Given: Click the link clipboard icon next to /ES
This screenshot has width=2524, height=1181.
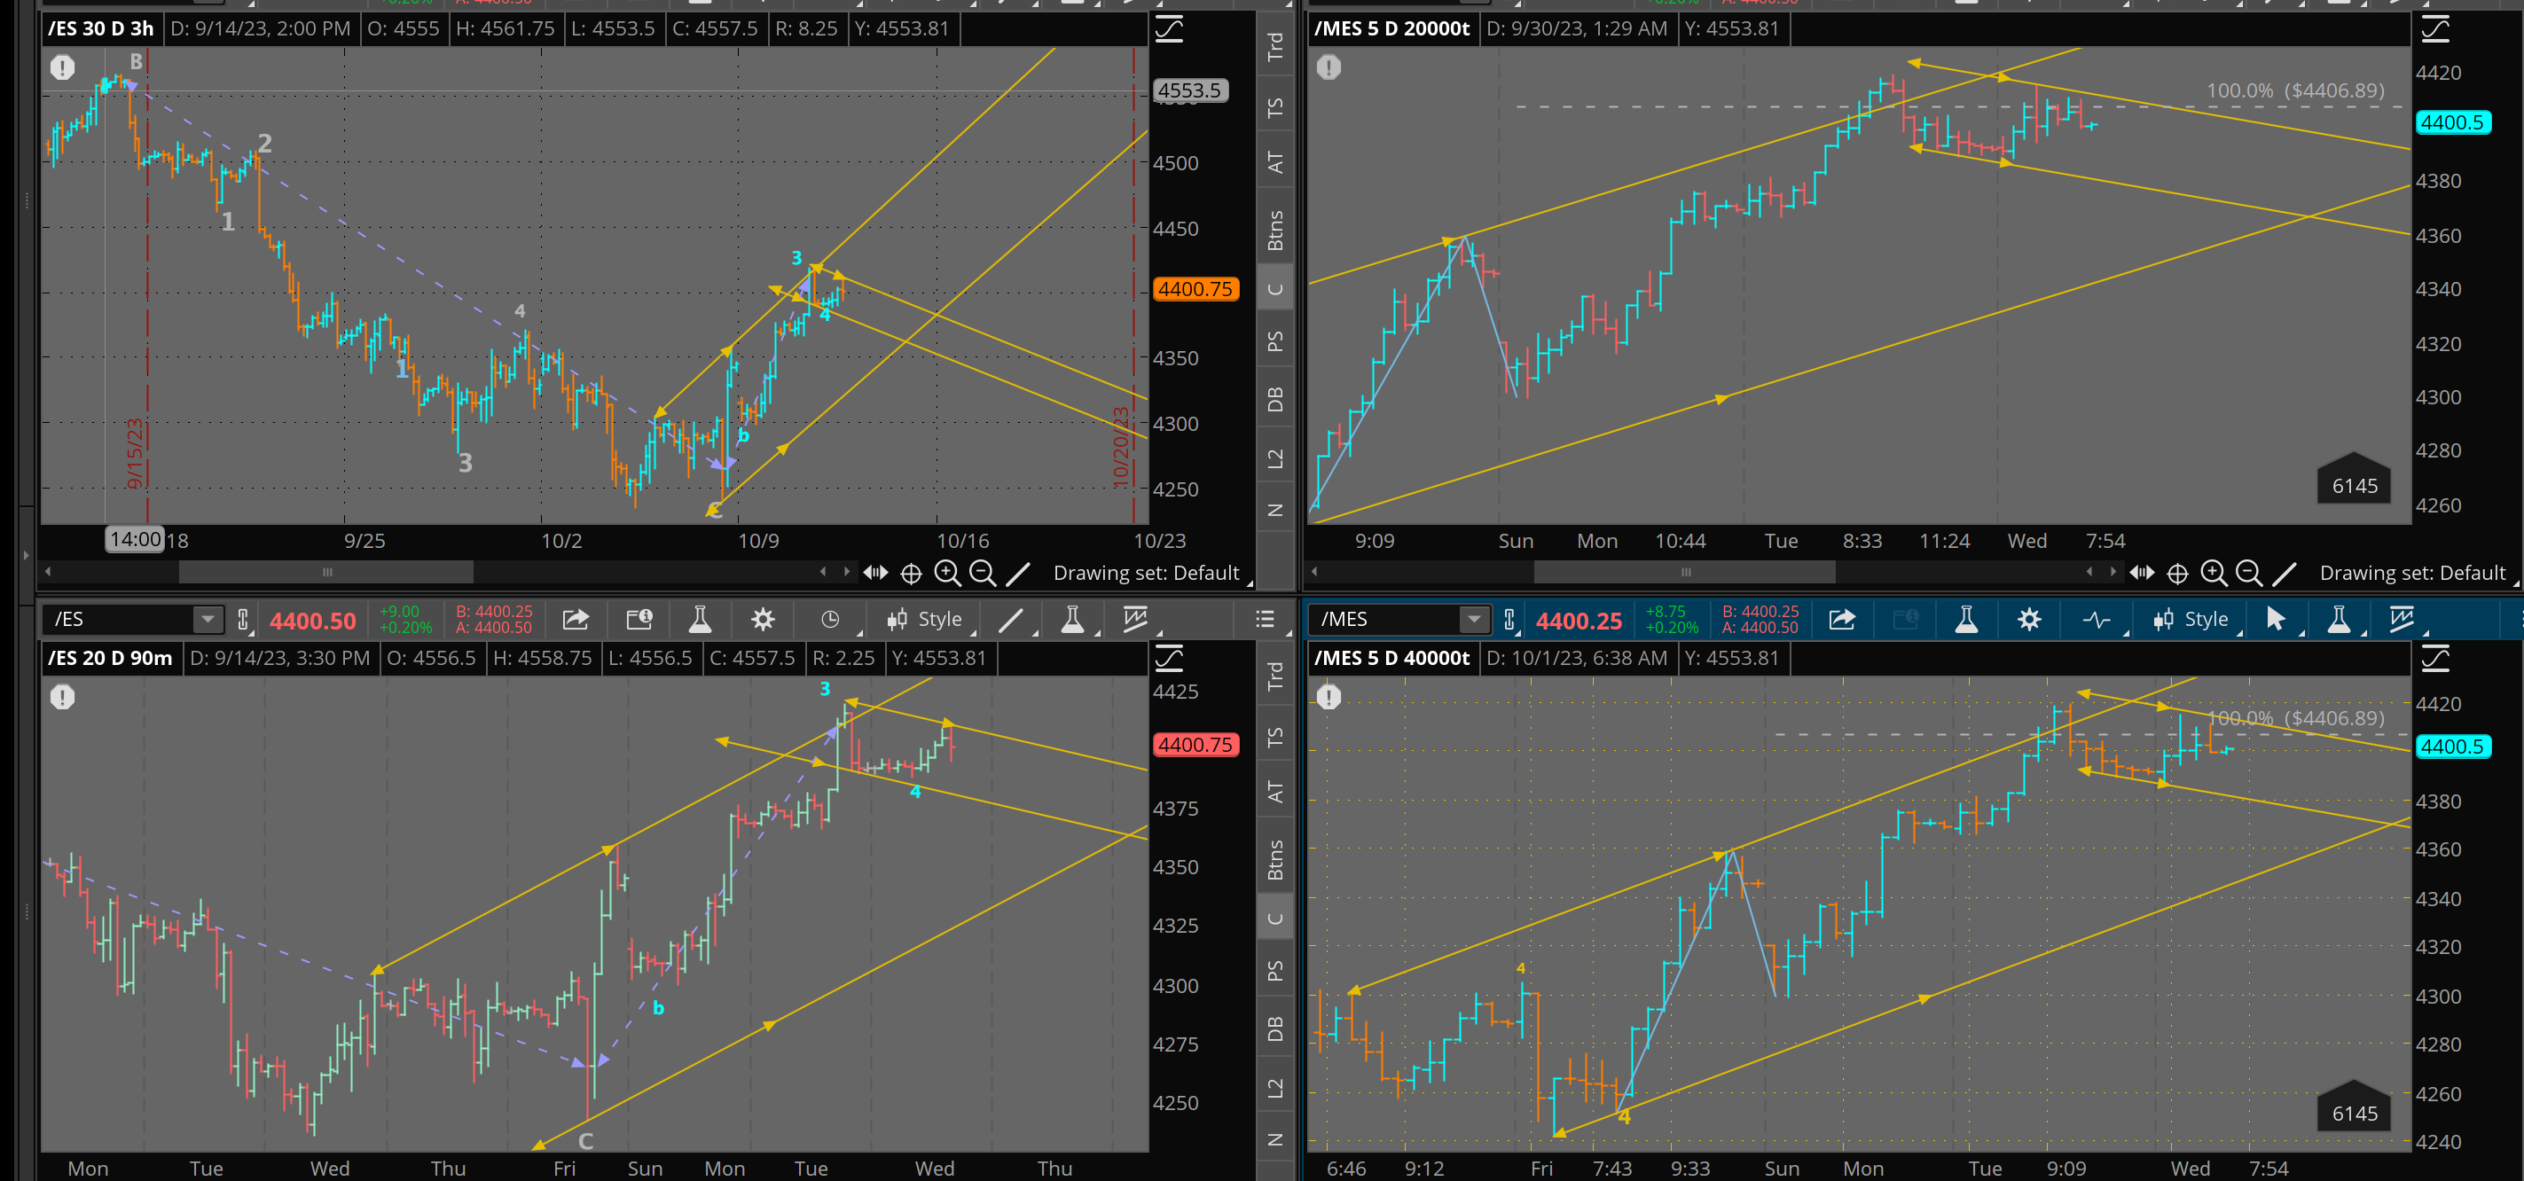Looking at the screenshot, I should tap(243, 619).
